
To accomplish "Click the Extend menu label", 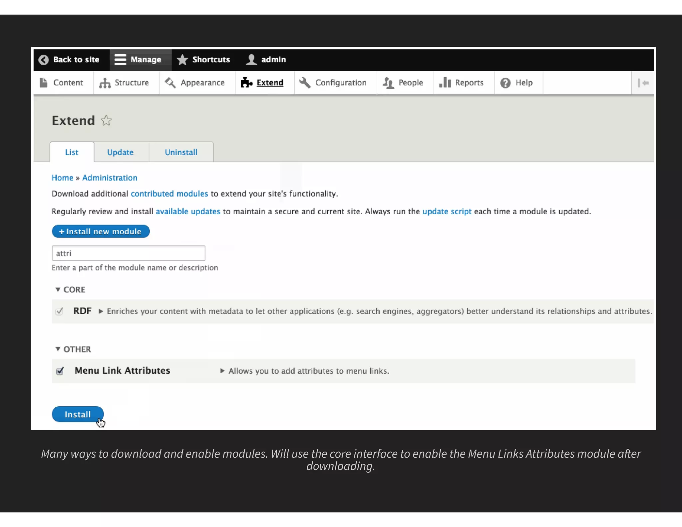I will point(270,83).
